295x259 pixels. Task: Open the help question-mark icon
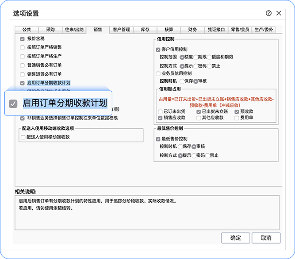click(x=268, y=13)
